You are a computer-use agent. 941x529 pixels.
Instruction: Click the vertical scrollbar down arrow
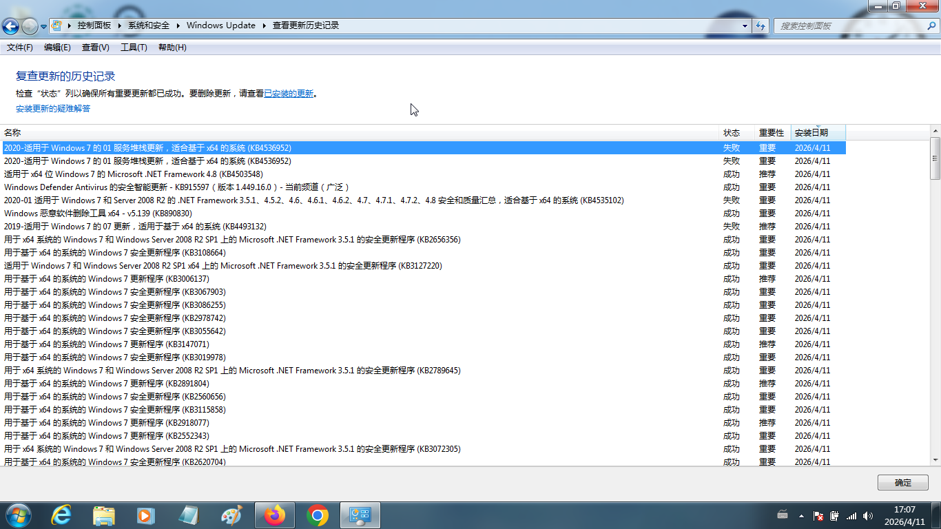coord(935,460)
